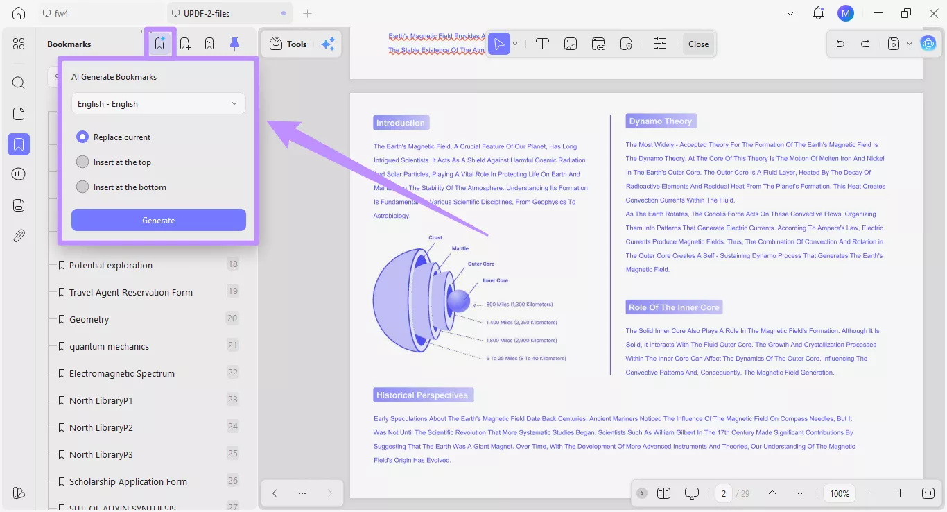Image resolution: width=947 pixels, height=512 pixels.
Task: Select the AI Generate Bookmarks icon
Action: 160,43
